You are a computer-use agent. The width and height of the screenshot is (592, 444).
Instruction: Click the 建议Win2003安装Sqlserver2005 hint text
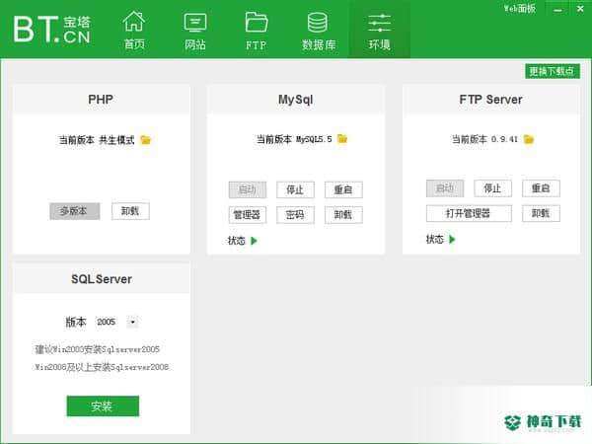(x=98, y=349)
